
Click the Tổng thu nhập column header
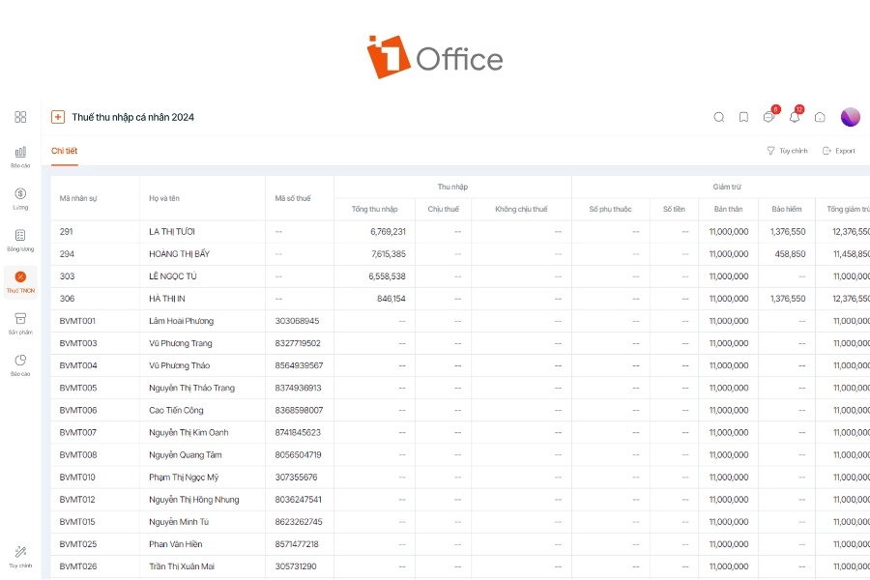374,209
